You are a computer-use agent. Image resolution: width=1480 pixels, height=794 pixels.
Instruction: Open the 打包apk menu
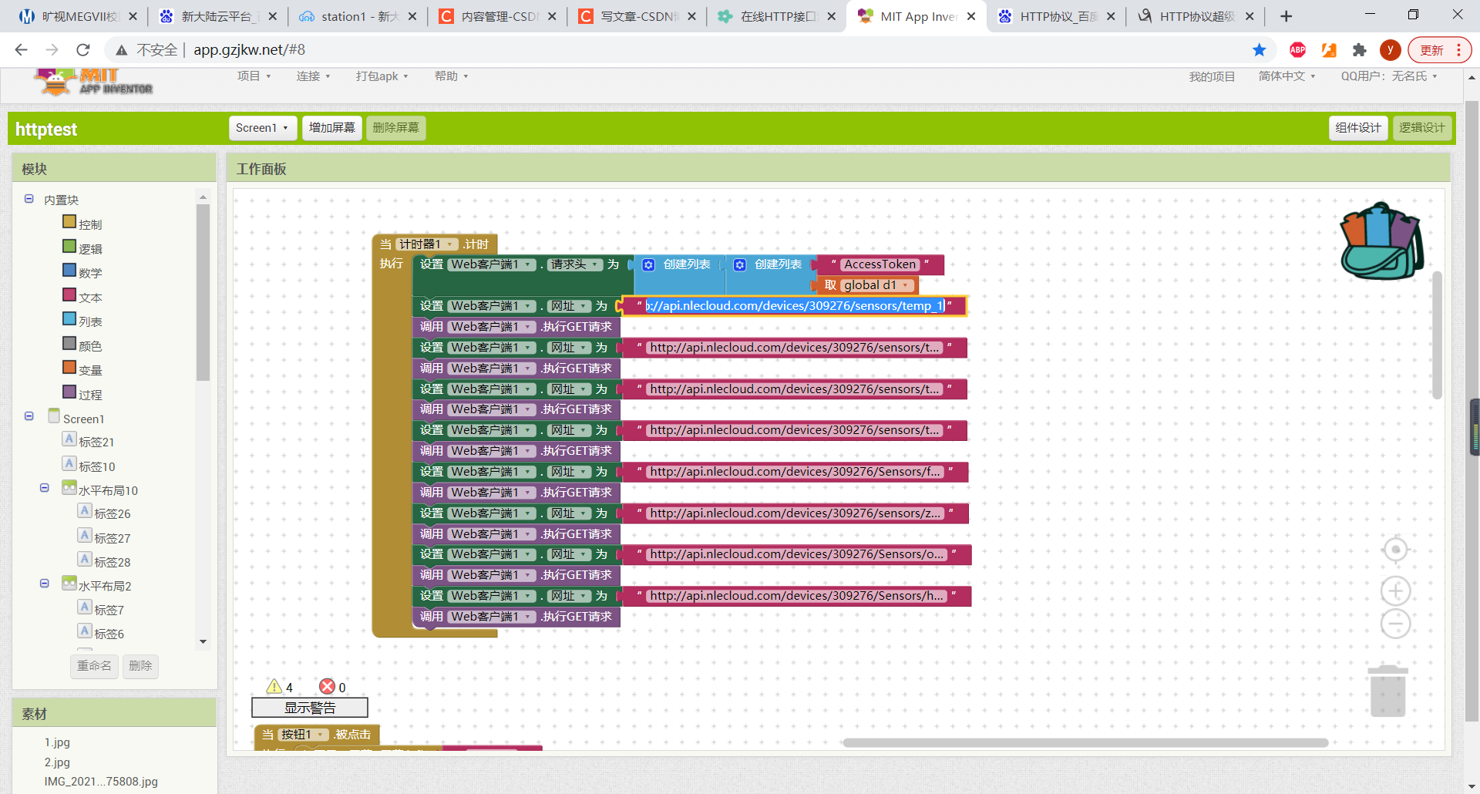point(382,76)
